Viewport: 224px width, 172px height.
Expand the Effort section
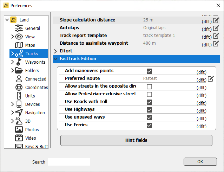tap(55, 51)
